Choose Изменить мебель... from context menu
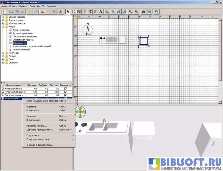 [37, 126]
